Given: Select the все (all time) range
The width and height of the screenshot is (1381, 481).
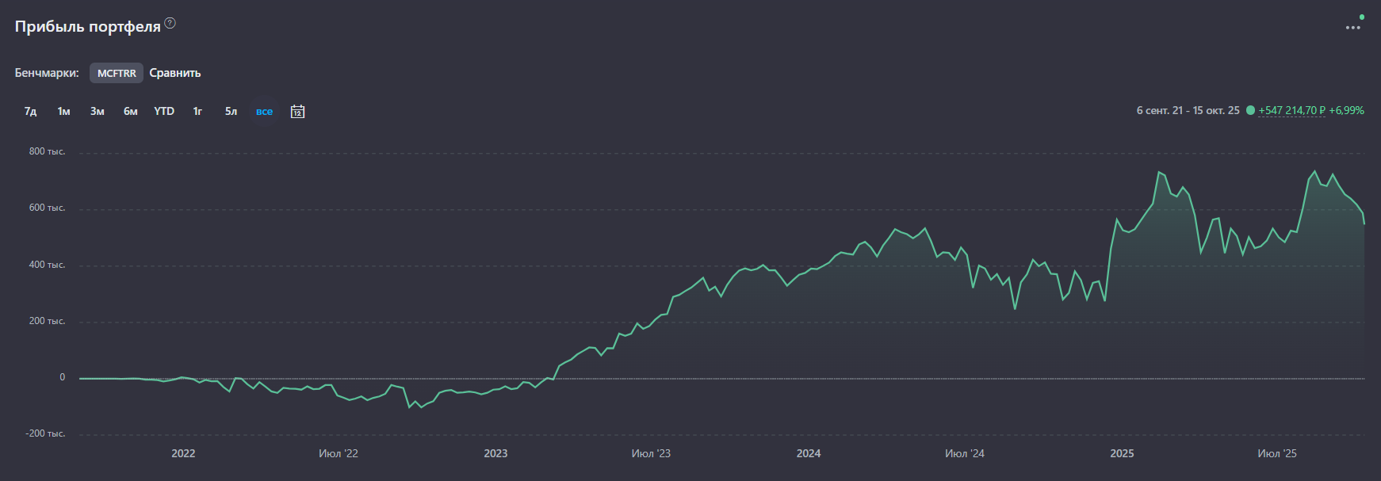Looking at the screenshot, I should (264, 112).
